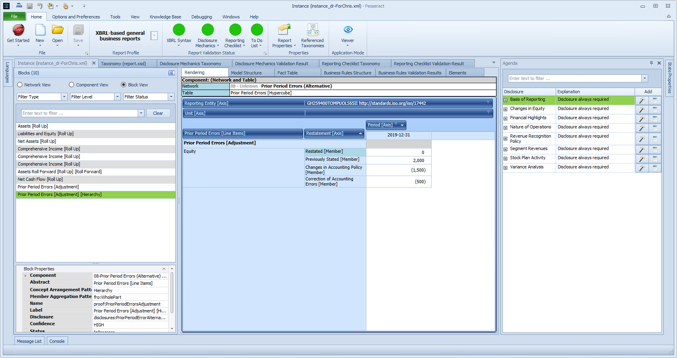Click the Agenda filter text field

pos(575,78)
